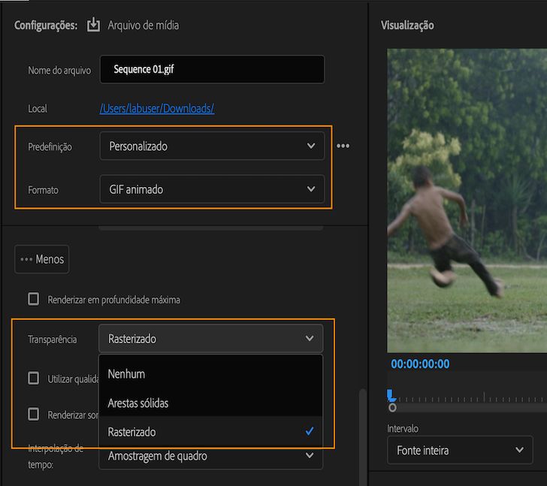547x486 pixels.
Task: Open the Formato dropdown showing GIF animado
Action: click(x=212, y=189)
